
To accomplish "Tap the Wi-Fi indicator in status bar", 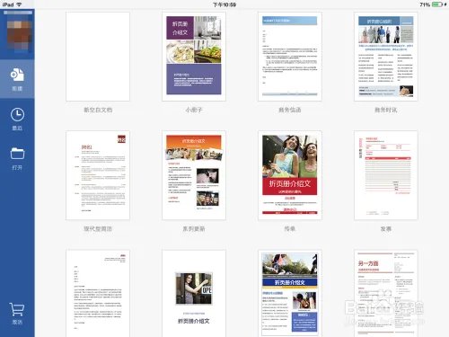I will coord(19,4).
